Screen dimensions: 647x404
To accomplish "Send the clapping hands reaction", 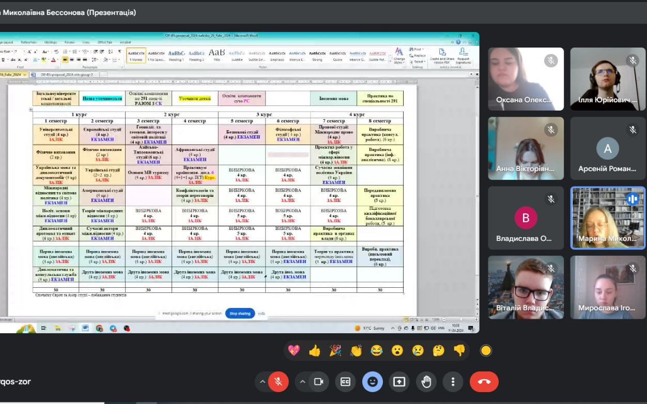I will pos(356,350).
